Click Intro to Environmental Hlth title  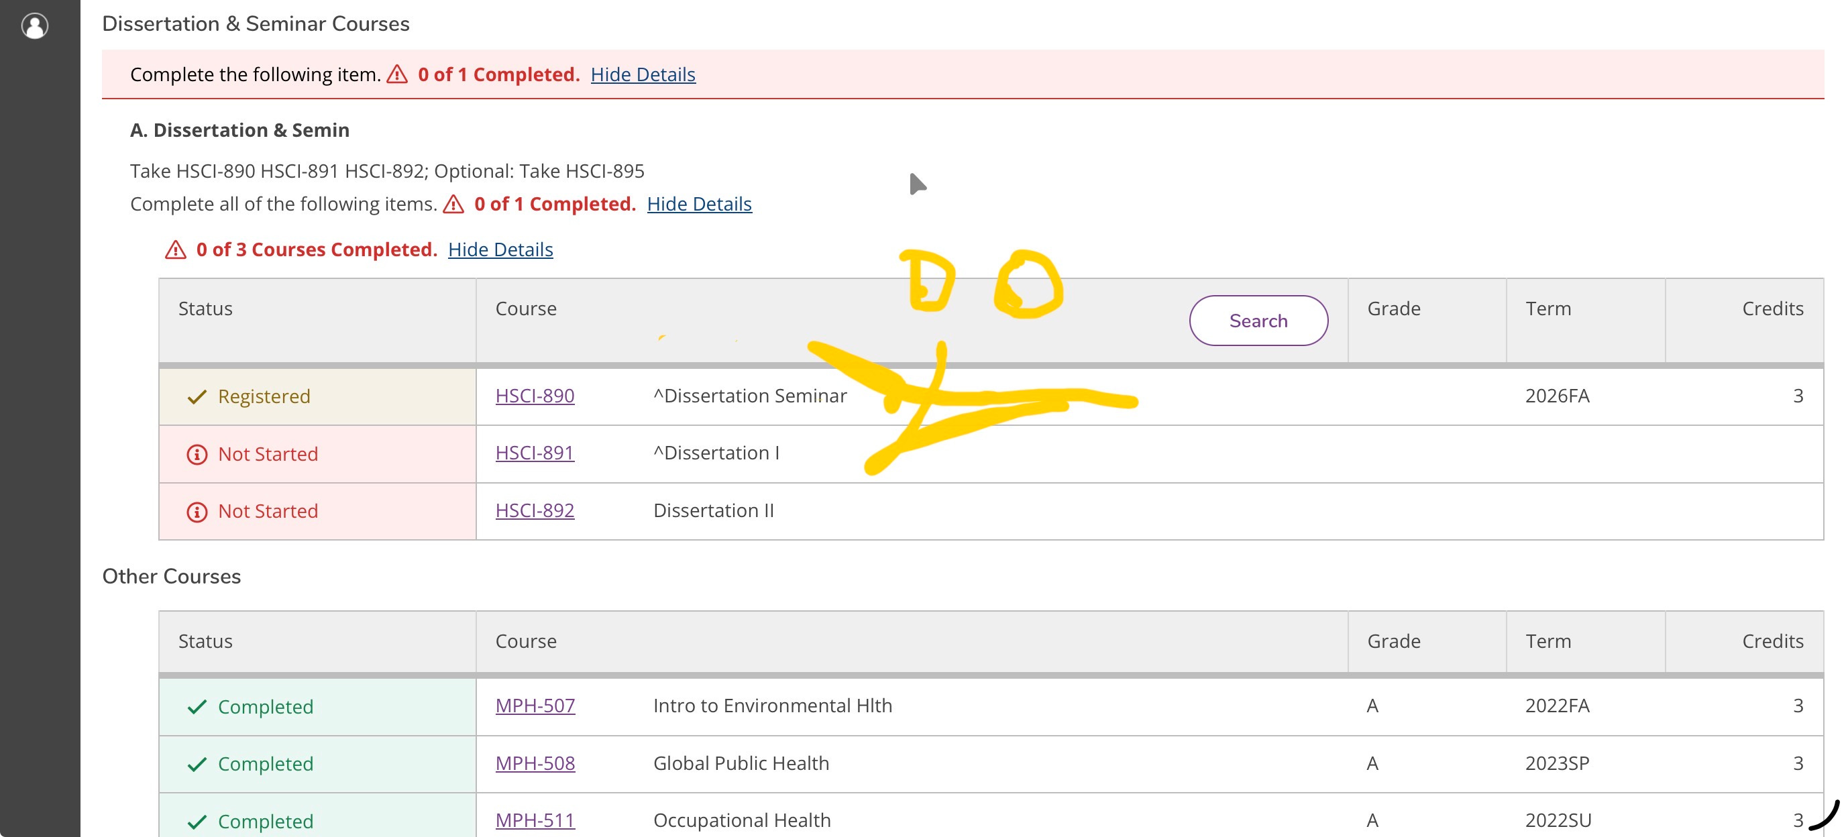pos(773,706)
